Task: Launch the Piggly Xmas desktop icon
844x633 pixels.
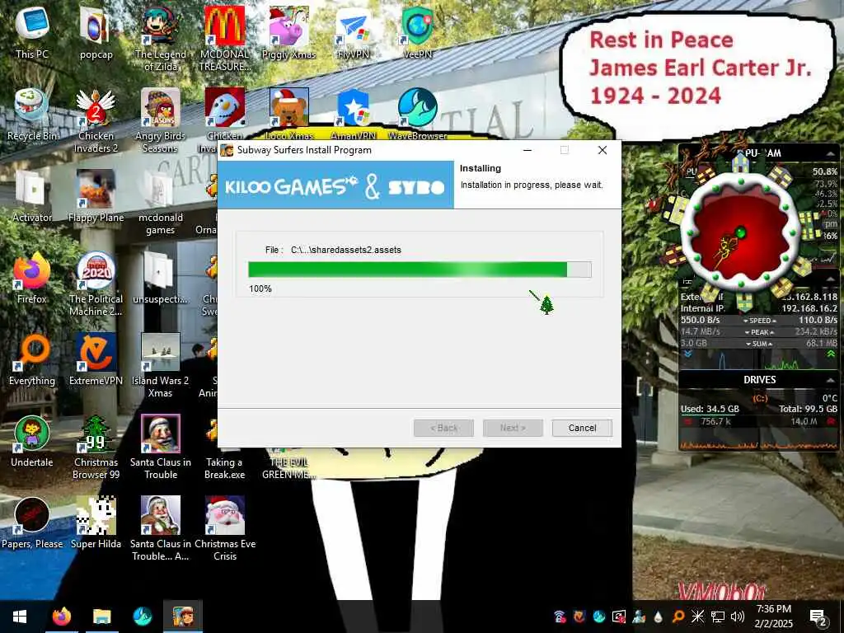Action: pos(288,32)
